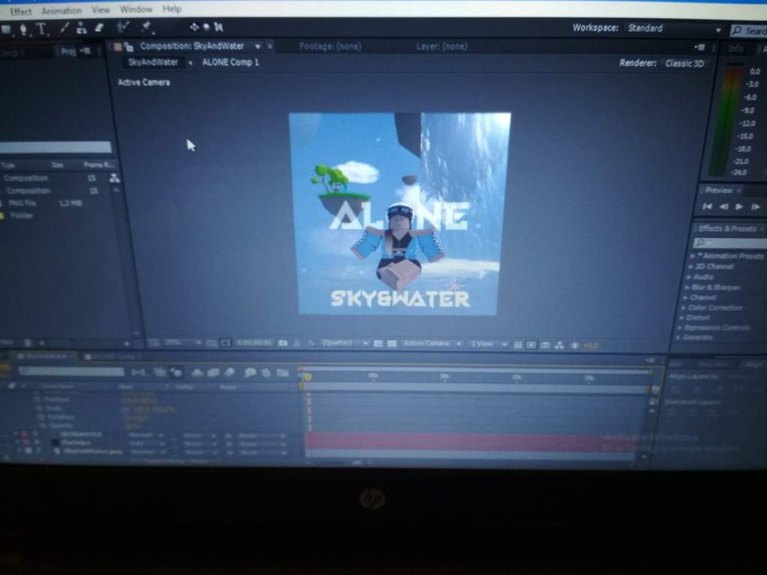Select the Puppet Pin tool

pyautogui.click(x=146, y=27)
